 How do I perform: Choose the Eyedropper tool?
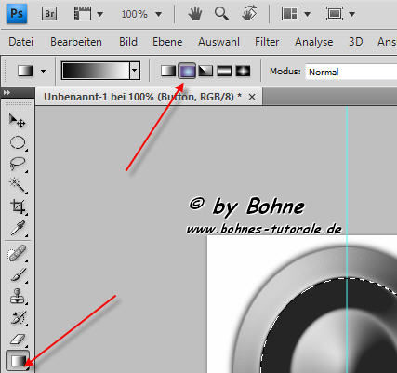tap(18, 229)
